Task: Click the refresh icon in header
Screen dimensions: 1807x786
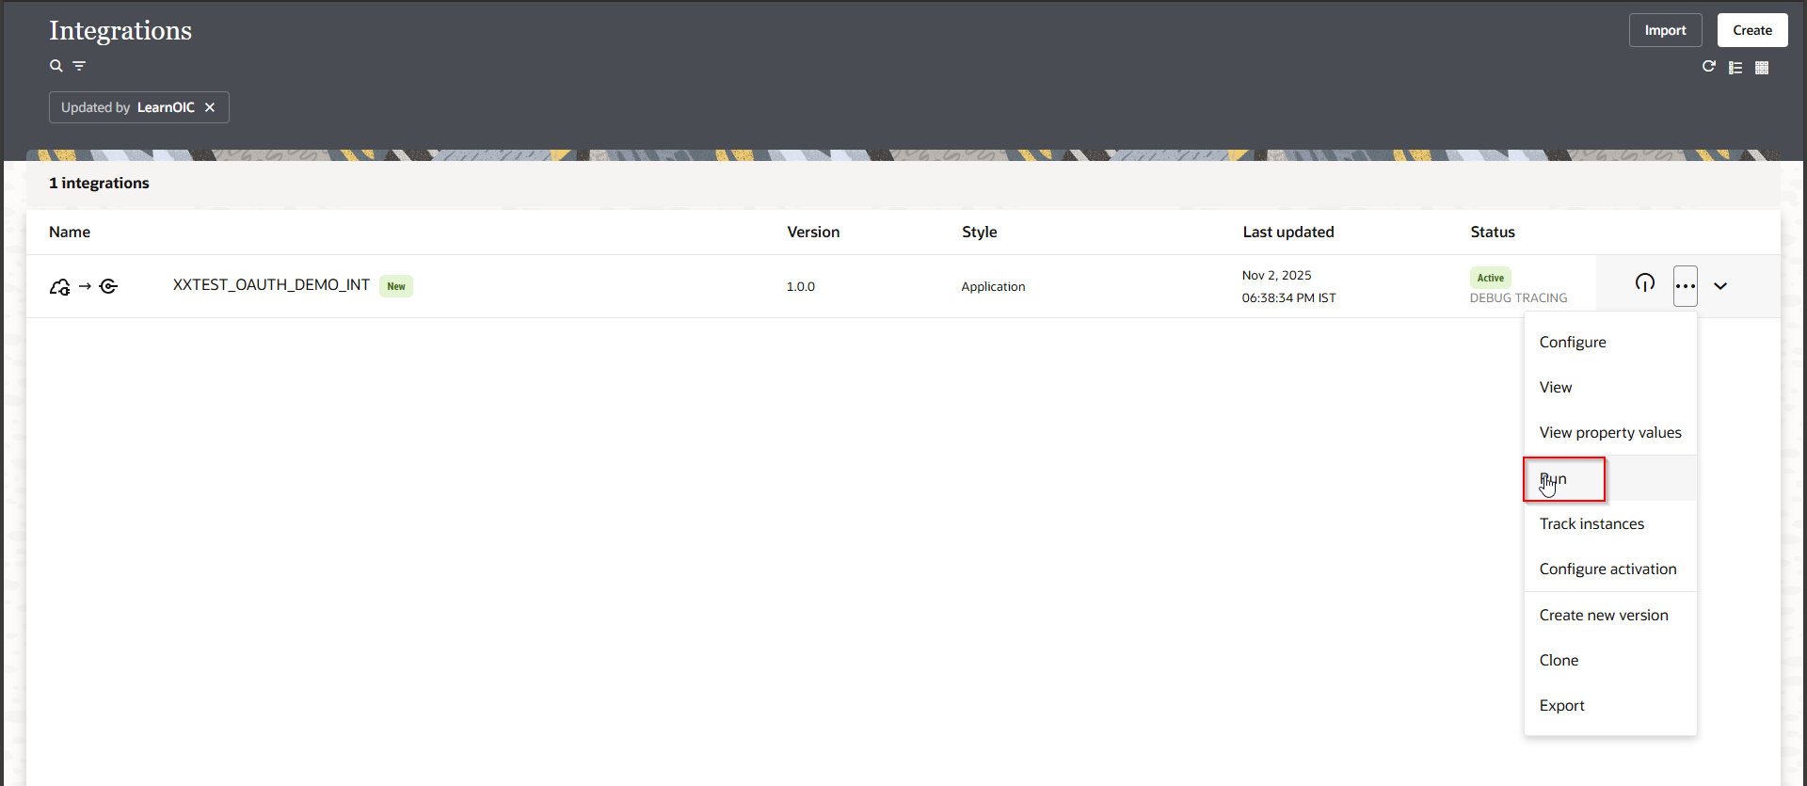Action: pyautogui.click(x=1708, y=67)
